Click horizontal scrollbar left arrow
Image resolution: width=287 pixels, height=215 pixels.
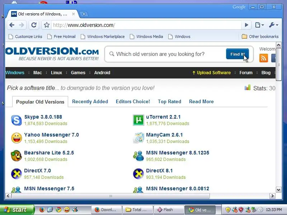(x=8, y=196)
